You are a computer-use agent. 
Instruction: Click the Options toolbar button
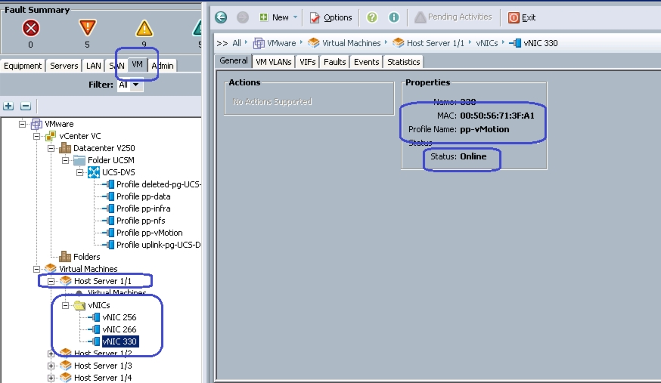(x=331, y=17)
